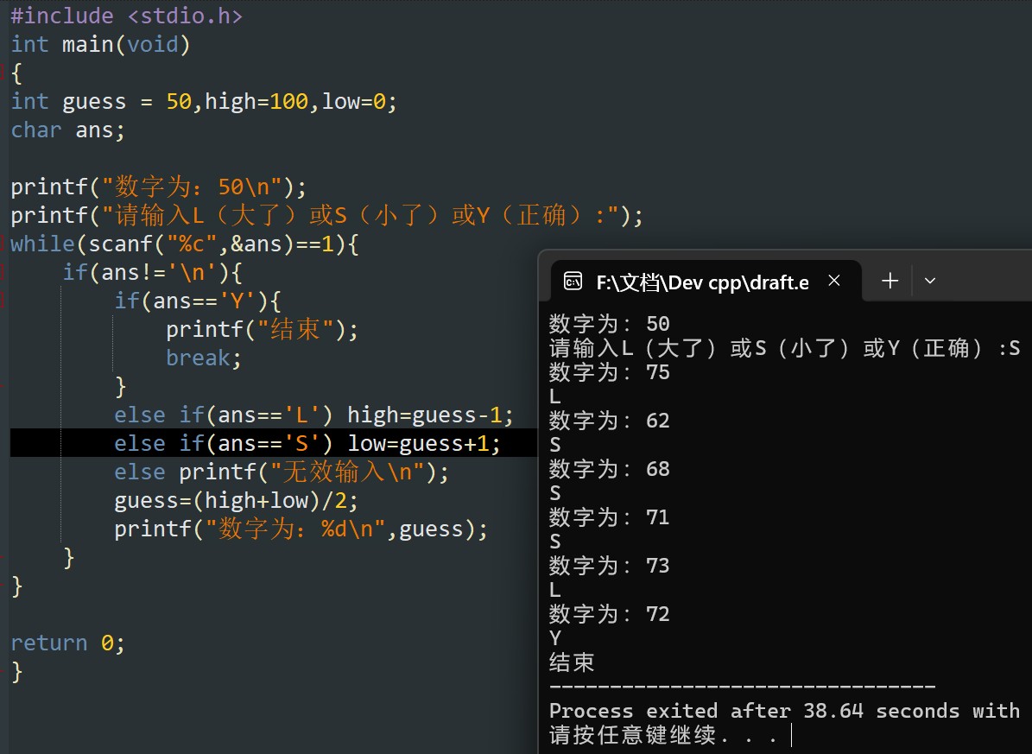This screenshot has width=1032, height=754.
Task: Click terminal first line 数字为: 50
Action: (609, 324)
